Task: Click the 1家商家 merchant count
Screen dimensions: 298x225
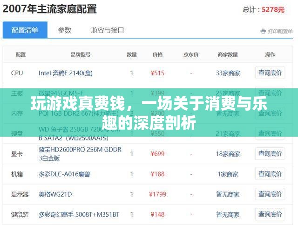Action: click(228, 174)
